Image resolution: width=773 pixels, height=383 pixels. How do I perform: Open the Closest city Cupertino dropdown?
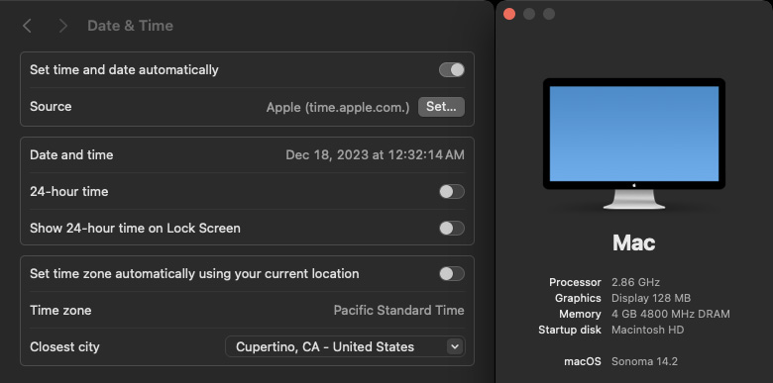pos(345,346)
